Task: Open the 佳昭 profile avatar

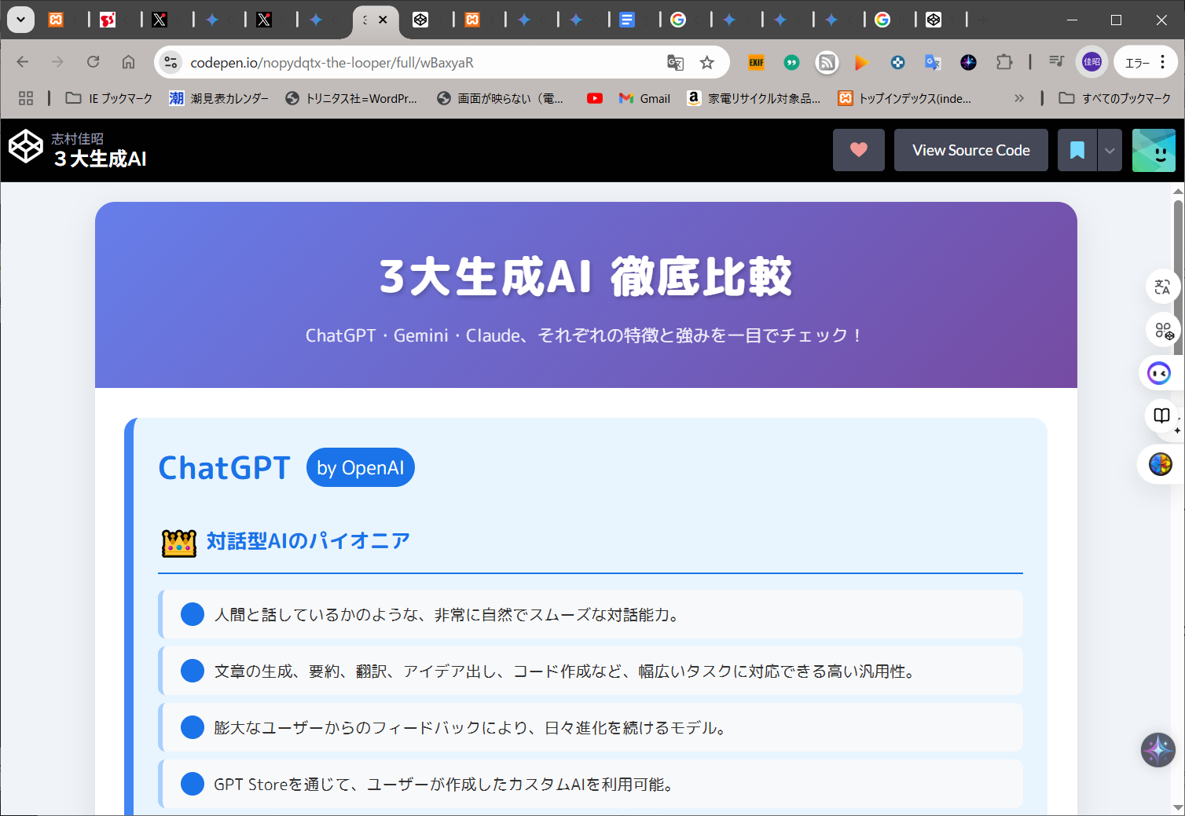Action: (1091, 62)
